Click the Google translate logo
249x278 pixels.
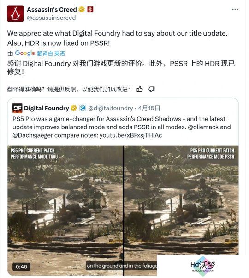tap(25, 53)
